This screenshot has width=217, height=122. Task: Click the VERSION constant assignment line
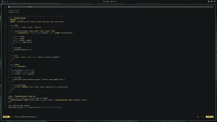[x=17, y=20]
